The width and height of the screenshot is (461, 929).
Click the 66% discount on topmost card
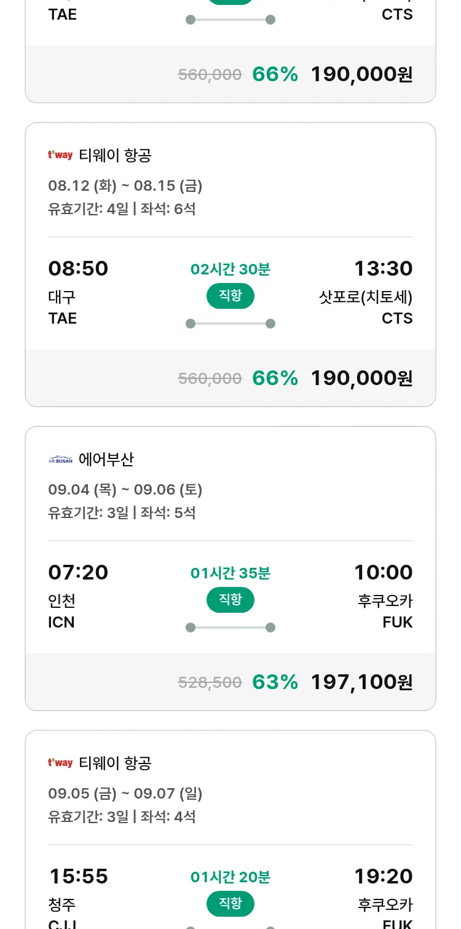click(275, 74)
